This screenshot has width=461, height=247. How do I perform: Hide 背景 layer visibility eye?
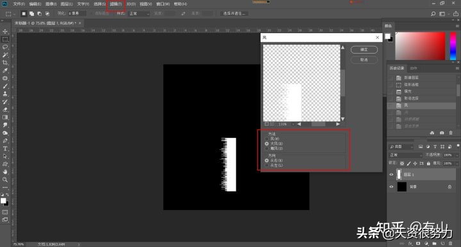(391, 186)
